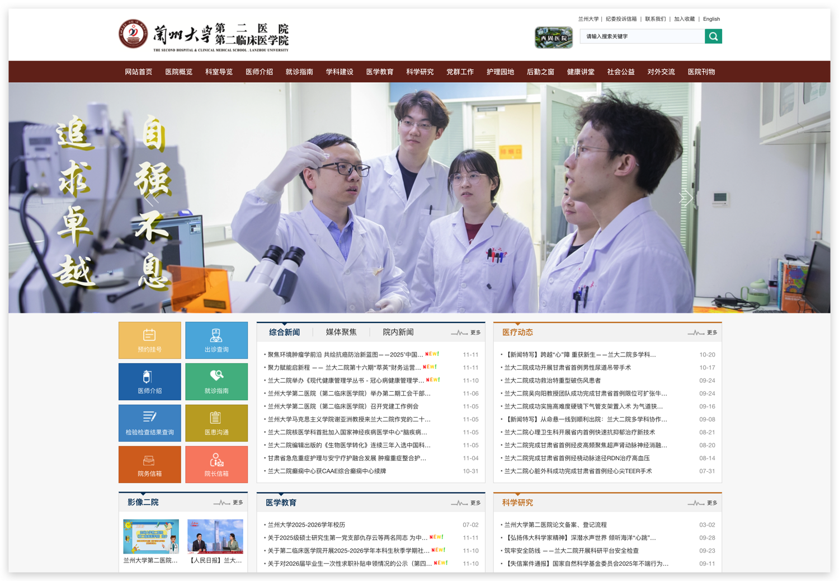Click the 就诊指南 guide icon
The height and width of the screenshot is (581, 839).
(x=216, y=382)
